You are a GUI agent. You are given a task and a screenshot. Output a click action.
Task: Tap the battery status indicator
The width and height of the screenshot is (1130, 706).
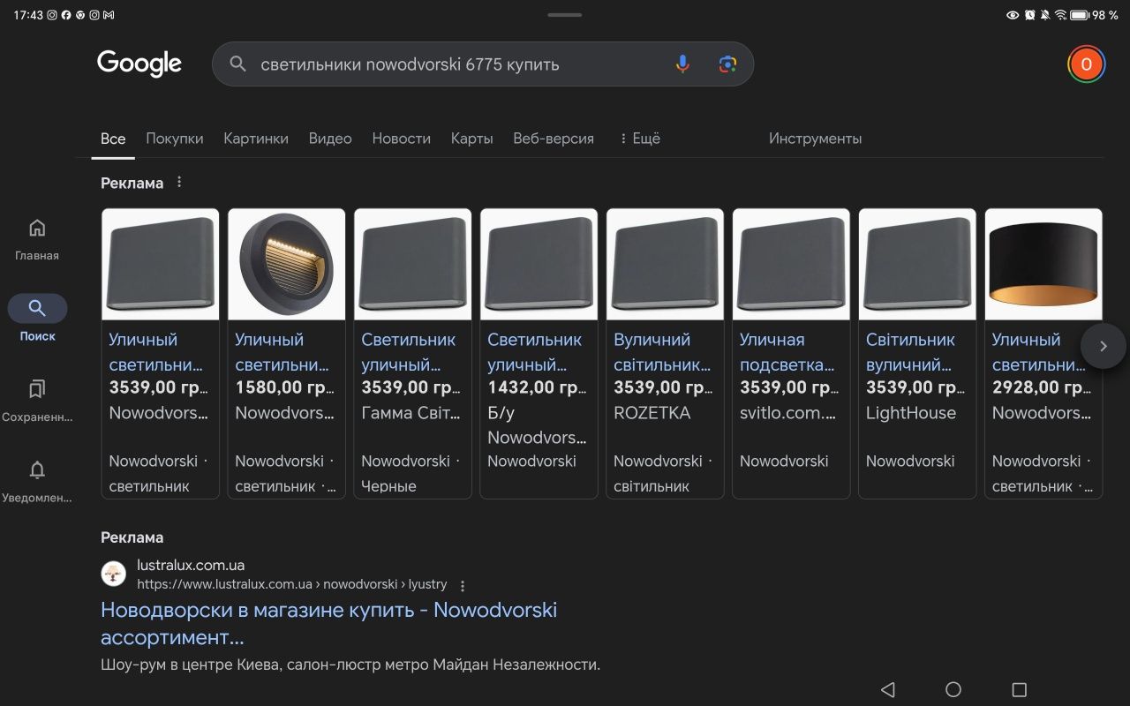click(x=1079, y=15)
